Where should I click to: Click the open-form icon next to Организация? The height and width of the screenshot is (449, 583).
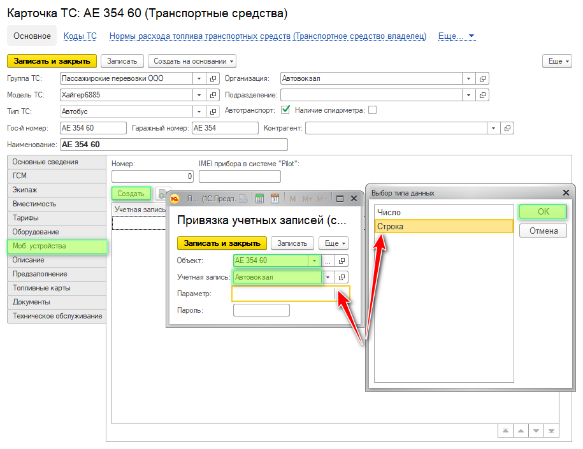pyautogui.click(x=482, y=78)
